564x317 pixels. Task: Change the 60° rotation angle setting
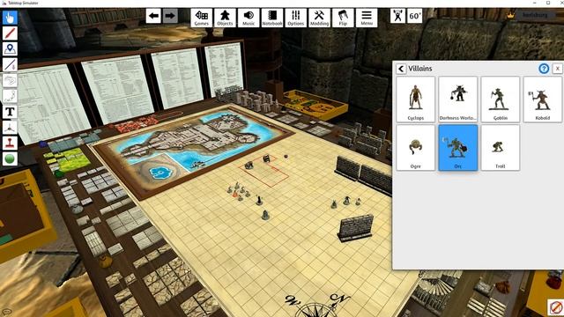(x=414, y=16)
